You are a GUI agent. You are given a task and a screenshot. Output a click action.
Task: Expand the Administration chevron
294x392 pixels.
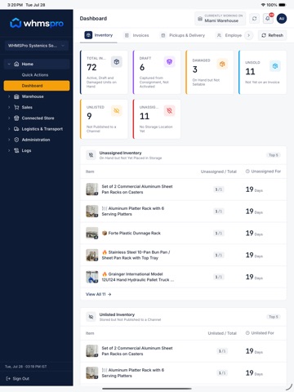click(9, 140)
